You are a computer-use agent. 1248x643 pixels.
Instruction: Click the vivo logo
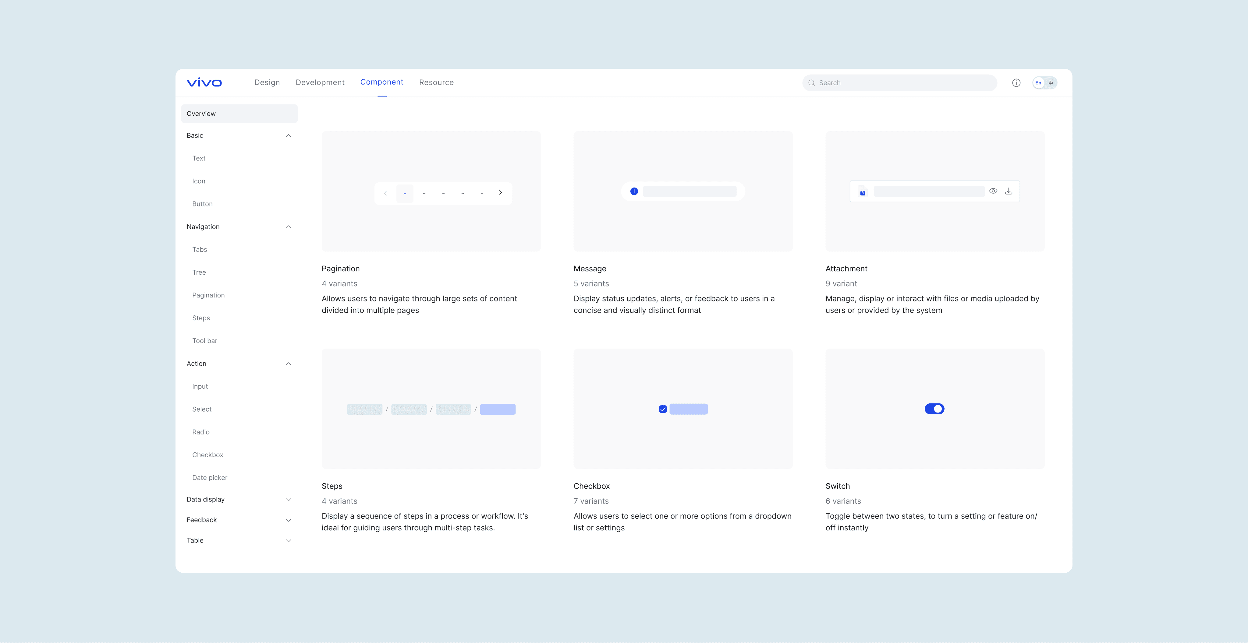[x=204, y=82]
